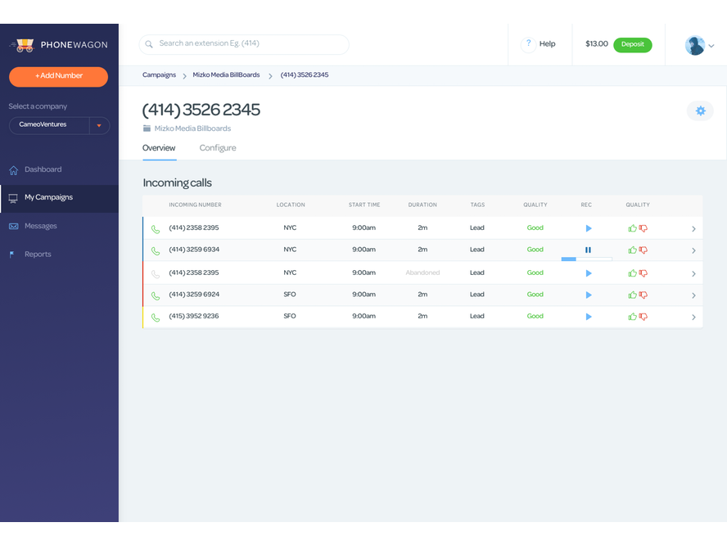Click the grey phone icon of Abandoned call

pos(156,274)
